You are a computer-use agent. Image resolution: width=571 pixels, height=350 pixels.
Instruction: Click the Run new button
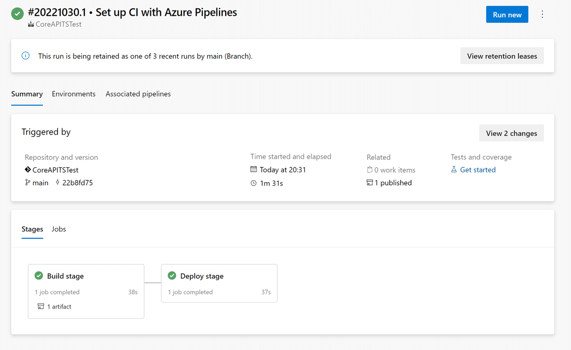pyautogui.click(x=507, y=14)
